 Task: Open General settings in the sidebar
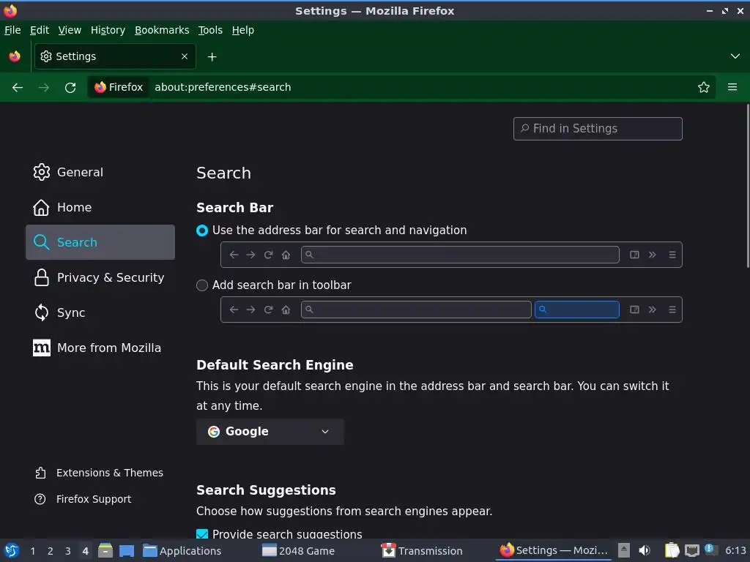pos(100,172)
